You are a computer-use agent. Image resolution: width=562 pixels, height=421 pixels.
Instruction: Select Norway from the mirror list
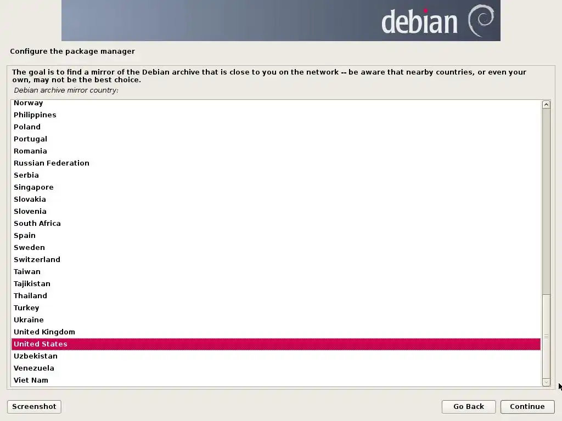coord(276,103)
